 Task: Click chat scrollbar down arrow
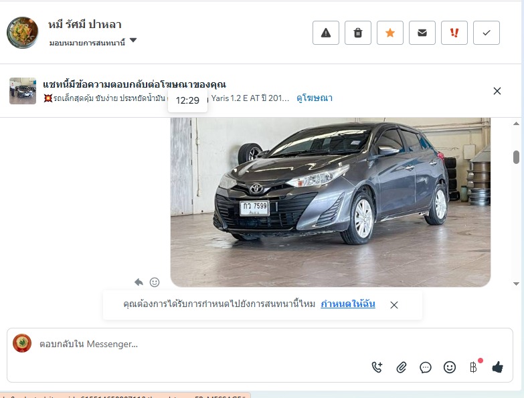tap(516, 284)
